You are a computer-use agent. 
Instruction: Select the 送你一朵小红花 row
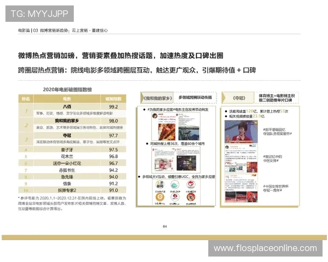pyautogui.click(x=72, y=163)
